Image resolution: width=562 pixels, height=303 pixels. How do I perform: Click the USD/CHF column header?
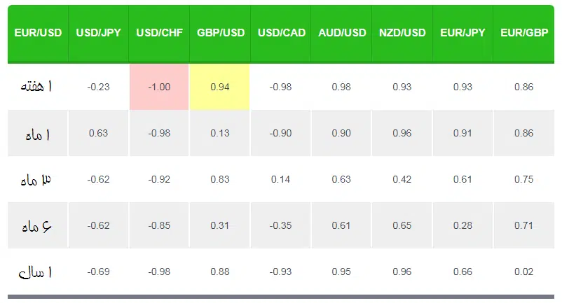[x=159, y=33]
